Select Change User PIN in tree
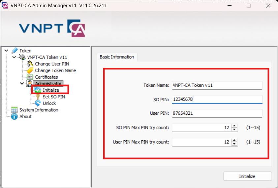This screenshot has width=278, height=188. click(x=52, y=64)
